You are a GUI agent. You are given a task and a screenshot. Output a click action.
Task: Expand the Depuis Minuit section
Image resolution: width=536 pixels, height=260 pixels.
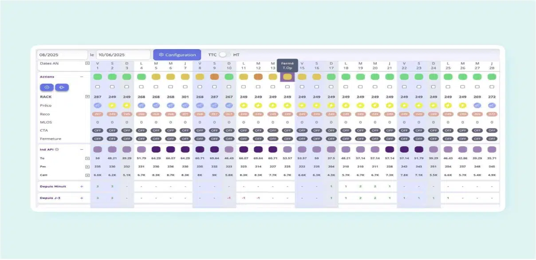(82, 186)
